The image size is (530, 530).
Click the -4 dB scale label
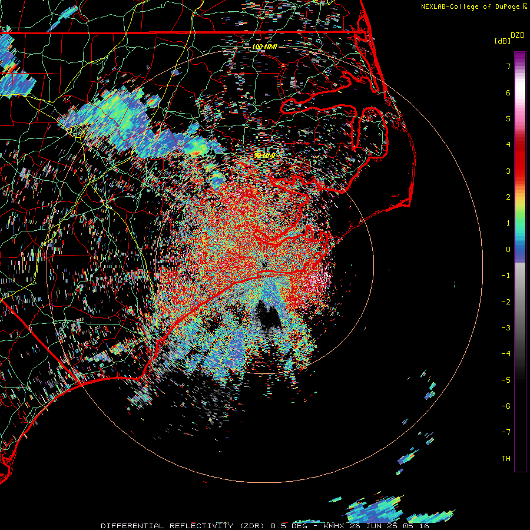[x=506, y=354]
